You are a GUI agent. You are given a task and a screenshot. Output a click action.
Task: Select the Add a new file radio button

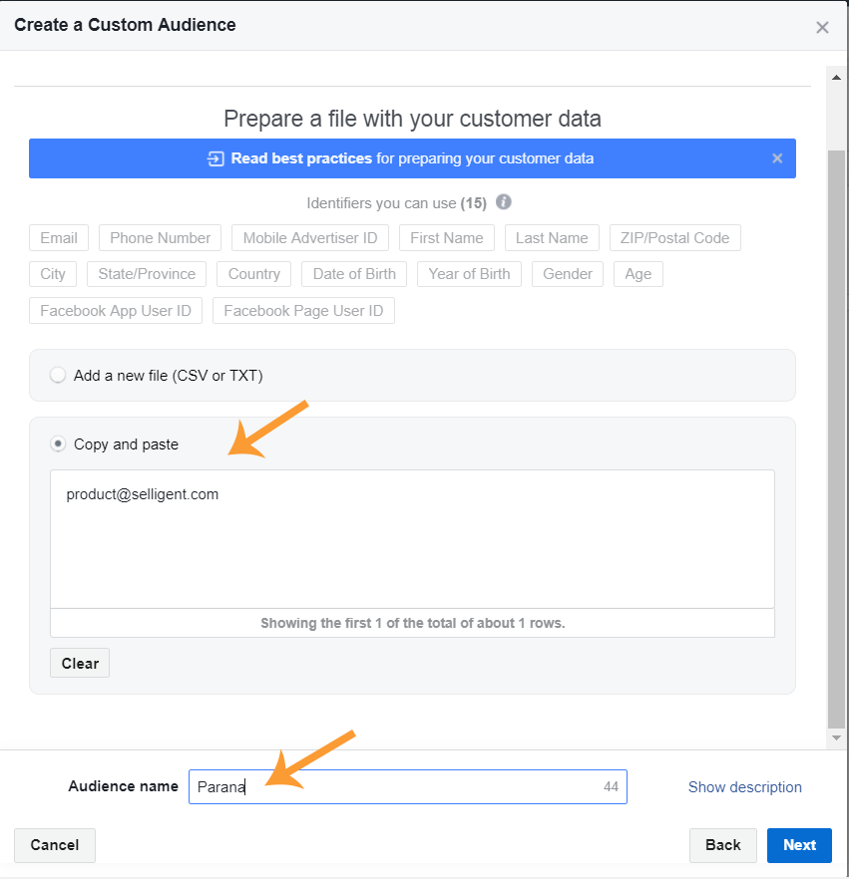58,376
